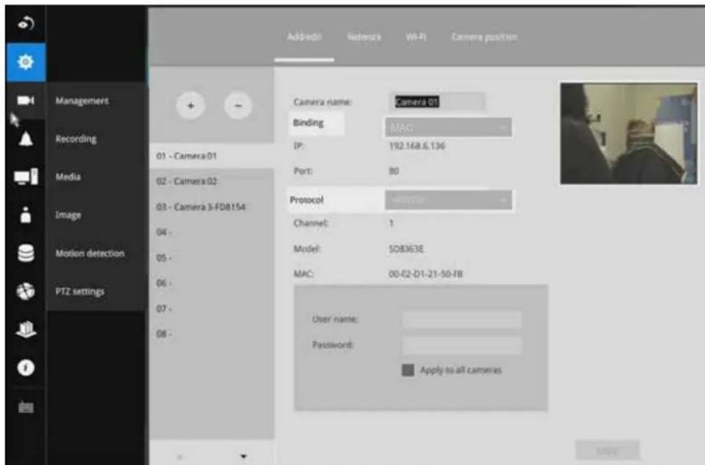Screen dimensions: 705x465
Task: Expand the Protocol dropdown
Action: click(448, 200)
